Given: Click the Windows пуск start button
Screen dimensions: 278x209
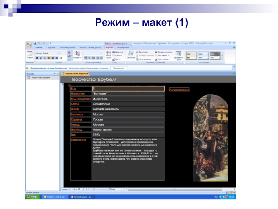Looking at the screenshot, I should click(x=33, y=197).
